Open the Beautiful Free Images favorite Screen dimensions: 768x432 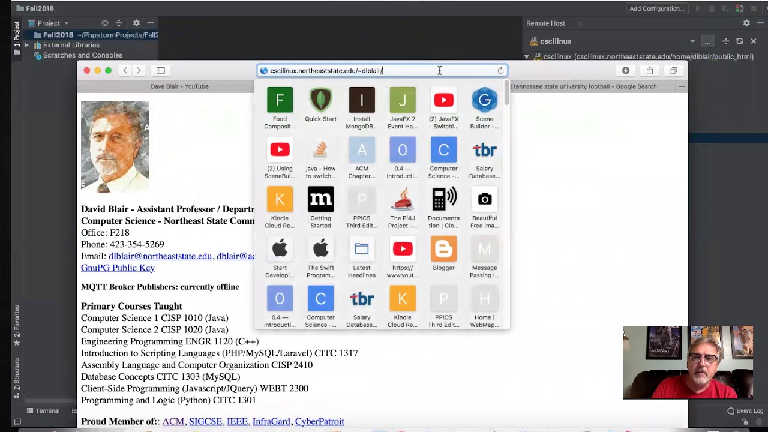pyautogui.click(x=484, y=208)
